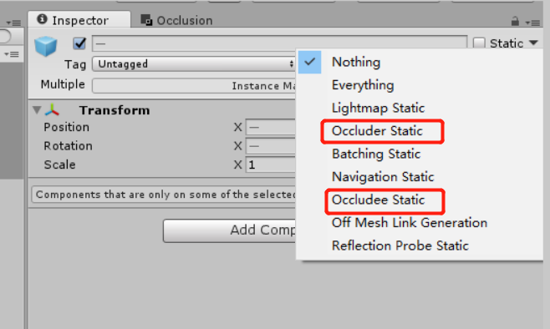Open the Inspector panel options menu icon
The width and height of the screenshot is (550, 329).
[x=532, y=23]
